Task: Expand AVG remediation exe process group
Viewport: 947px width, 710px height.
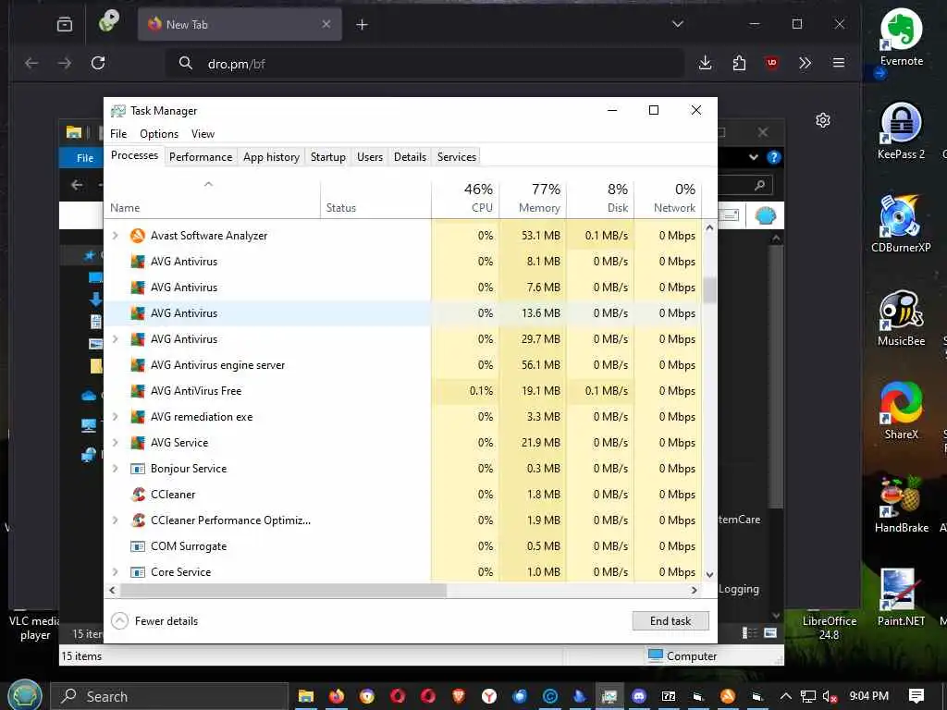Action: tap(116, 417)
